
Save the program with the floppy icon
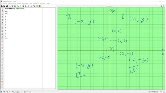tap(7, 6)
